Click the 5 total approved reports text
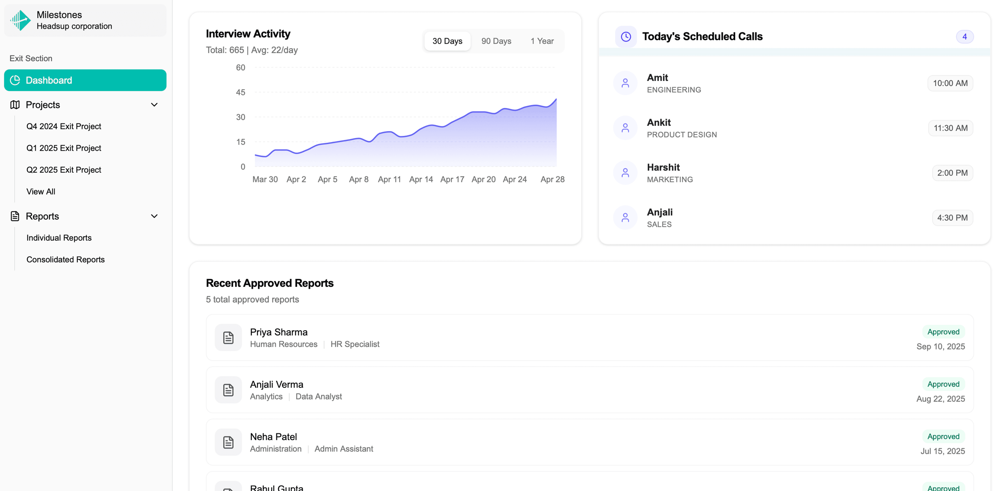 252,299
